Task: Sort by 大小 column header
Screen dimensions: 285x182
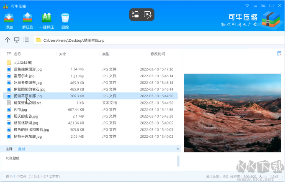Action: click(62, 54)
